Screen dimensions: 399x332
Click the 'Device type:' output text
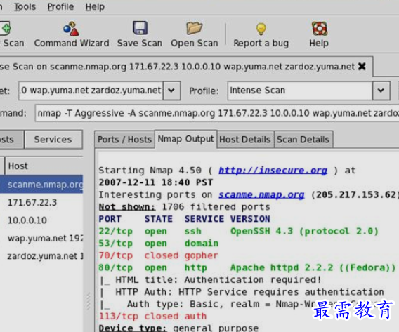[133, 328]
